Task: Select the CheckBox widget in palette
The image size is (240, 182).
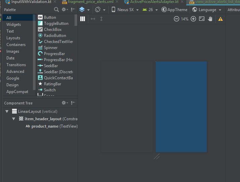Action: (x=53, y=30)
